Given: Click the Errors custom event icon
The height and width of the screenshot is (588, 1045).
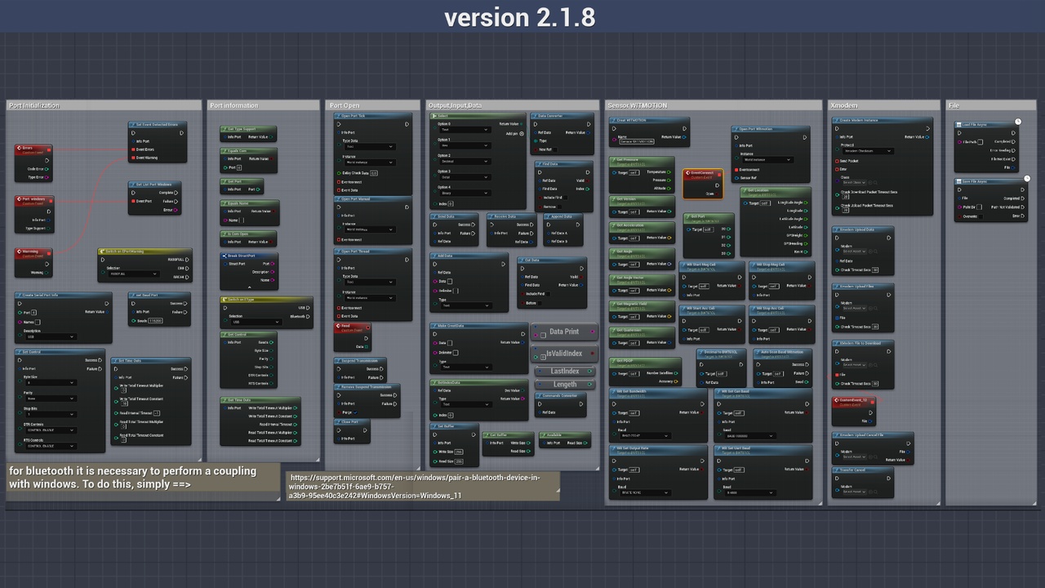Looking at the screenshot, I should [x=19, y=148].
